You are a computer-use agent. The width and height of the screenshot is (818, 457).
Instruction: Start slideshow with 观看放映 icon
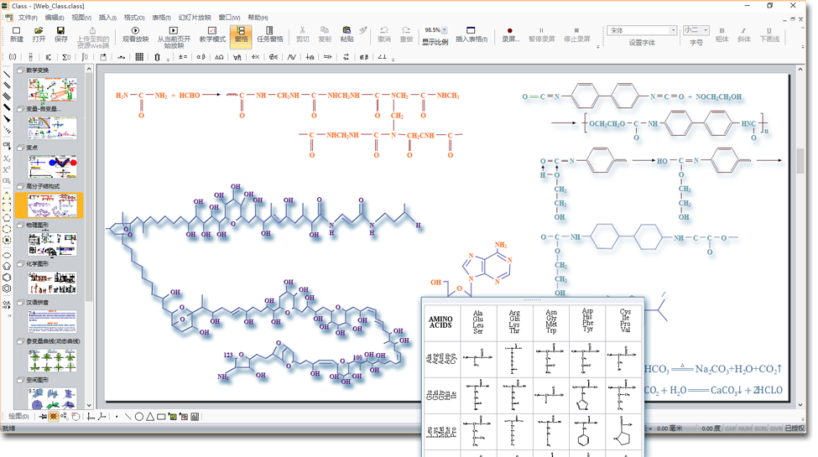(x=135, y=34)
